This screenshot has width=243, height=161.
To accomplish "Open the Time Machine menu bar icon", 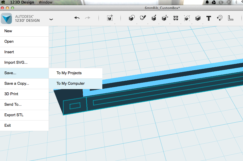I will click(229, 2).
